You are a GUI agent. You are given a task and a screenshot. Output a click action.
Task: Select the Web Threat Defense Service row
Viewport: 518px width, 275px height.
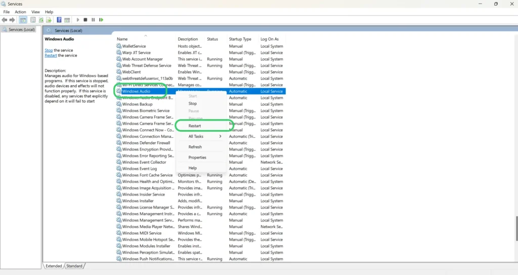click(x=200, y=65)
